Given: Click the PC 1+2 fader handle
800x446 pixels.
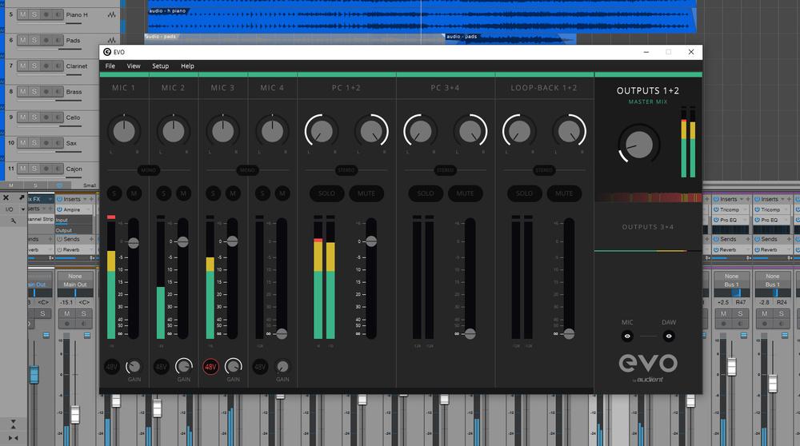Looking at the screenshot, I should pyautogui.click(x=371, y=241).
